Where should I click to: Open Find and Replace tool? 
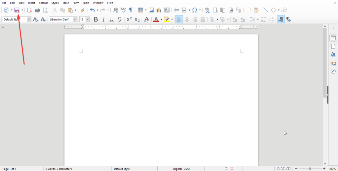click(115, 10)
